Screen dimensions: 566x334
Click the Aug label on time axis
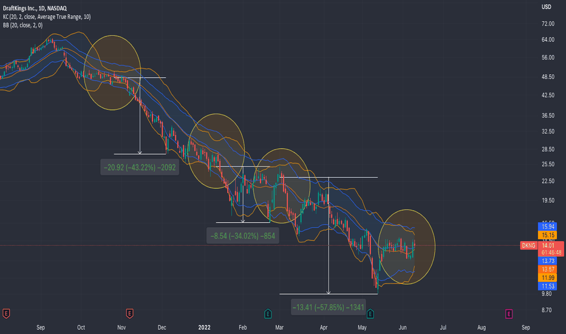pos(482,327)
